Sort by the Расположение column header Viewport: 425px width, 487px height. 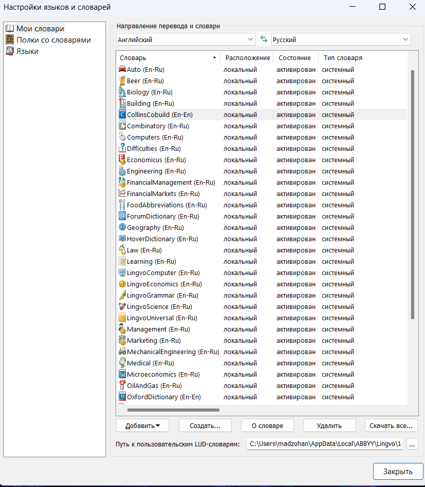click(x=247, y=58)
